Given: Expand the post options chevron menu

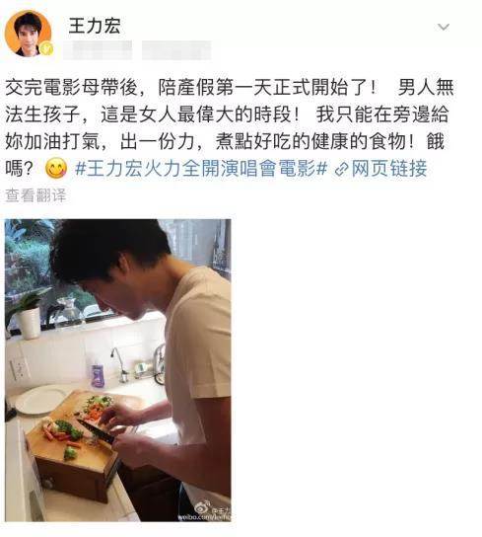Looking at the screenshot, I should pyautogui.click(x=444, y=27).
